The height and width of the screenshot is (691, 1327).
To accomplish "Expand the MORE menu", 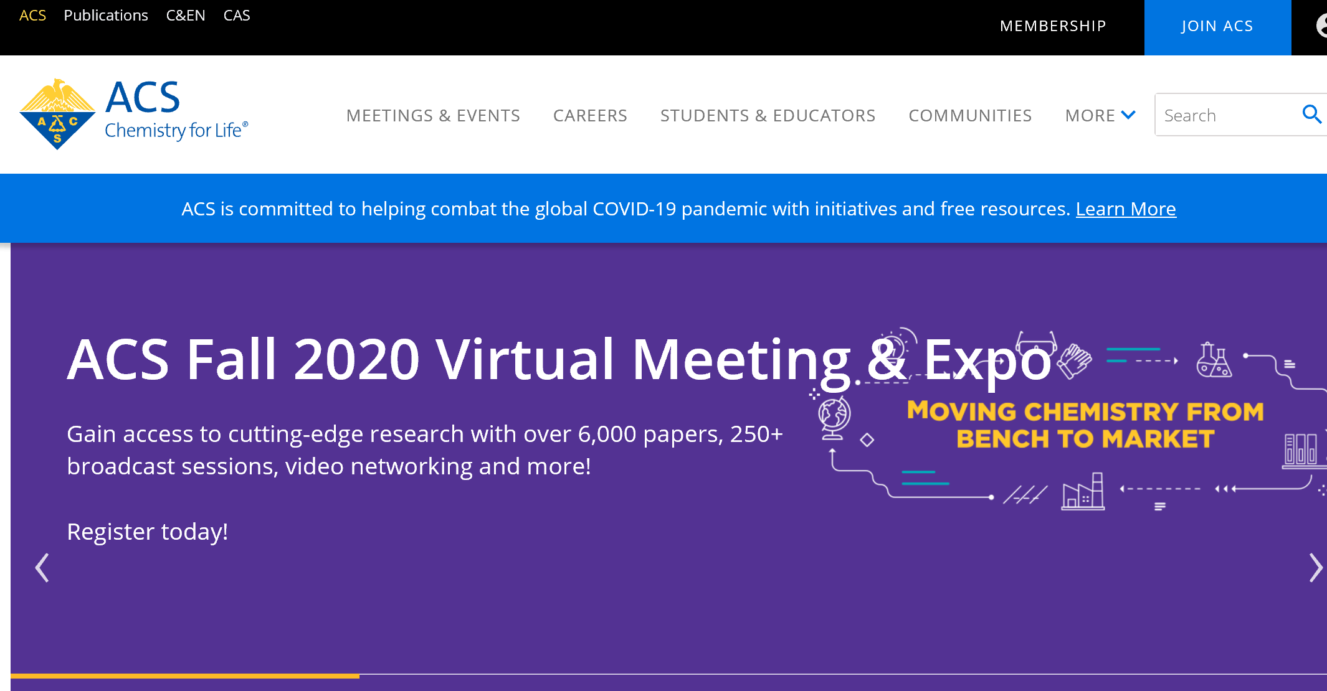I will pyautogui.click(x=1100, y=115).
